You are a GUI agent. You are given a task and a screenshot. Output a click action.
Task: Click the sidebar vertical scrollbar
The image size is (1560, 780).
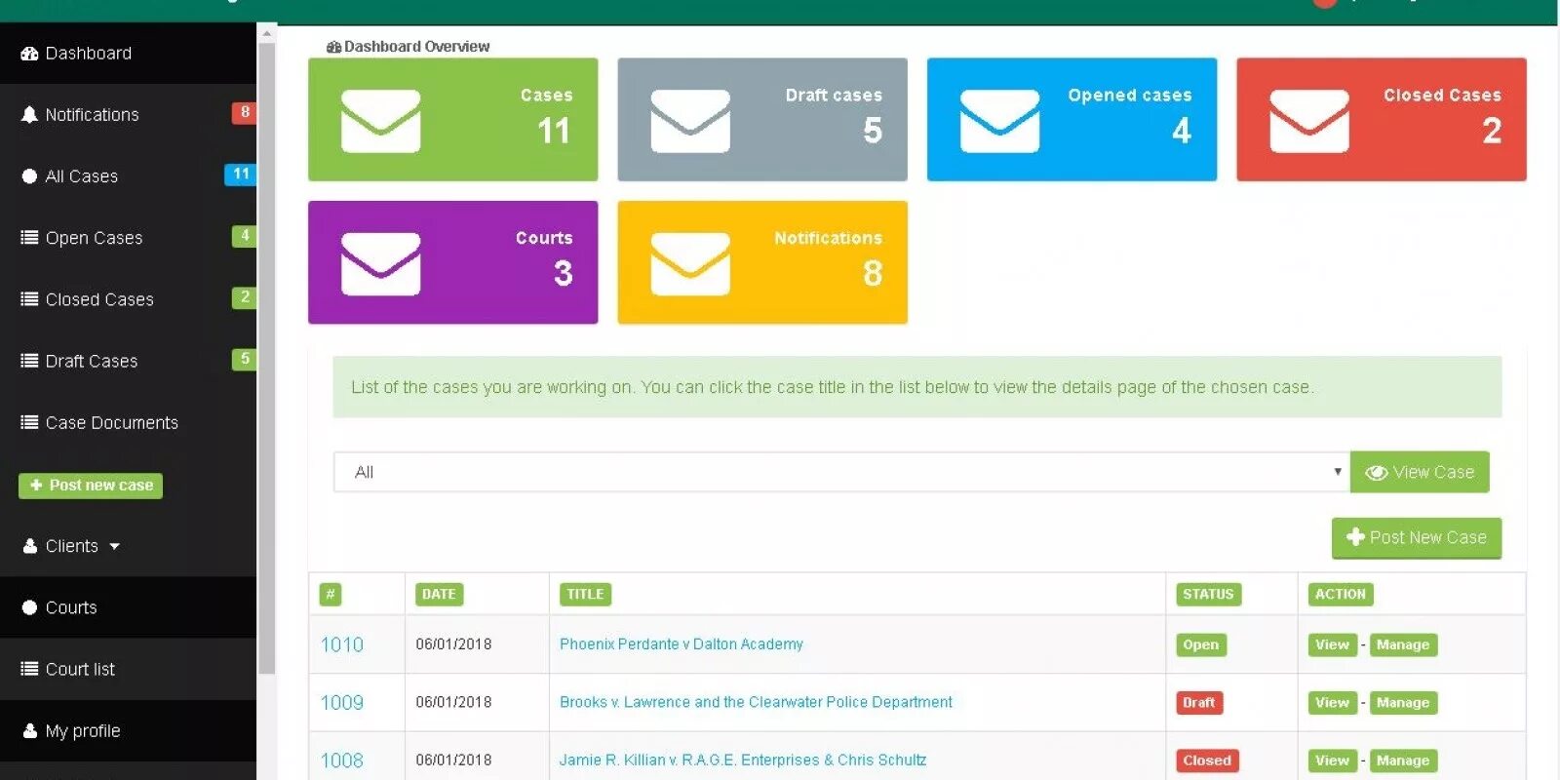pos(266,358)
